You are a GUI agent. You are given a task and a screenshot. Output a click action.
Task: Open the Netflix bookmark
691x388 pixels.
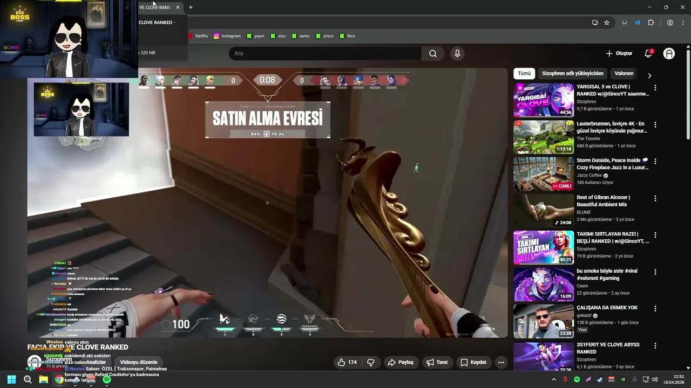pyautogui.click(x=198, y=36)
